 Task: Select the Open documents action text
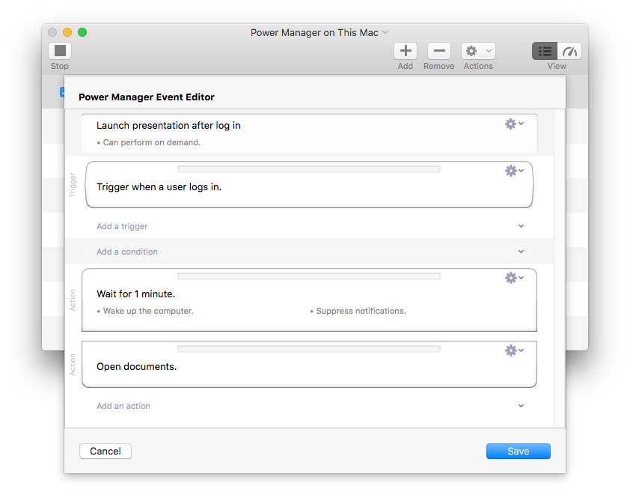pos(137,367)
